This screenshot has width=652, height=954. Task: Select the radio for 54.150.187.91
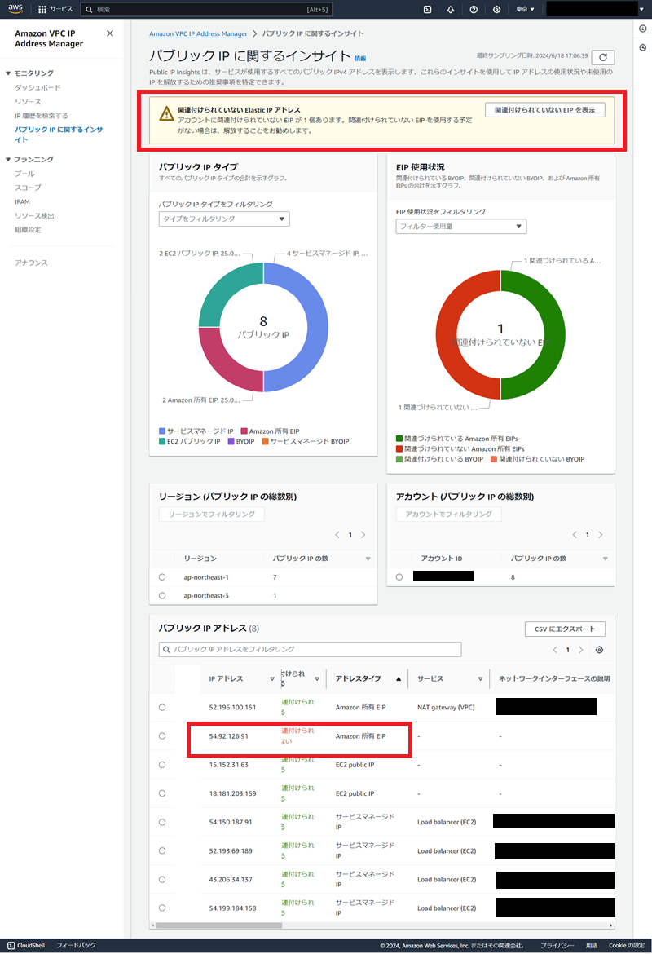(162, 822)
